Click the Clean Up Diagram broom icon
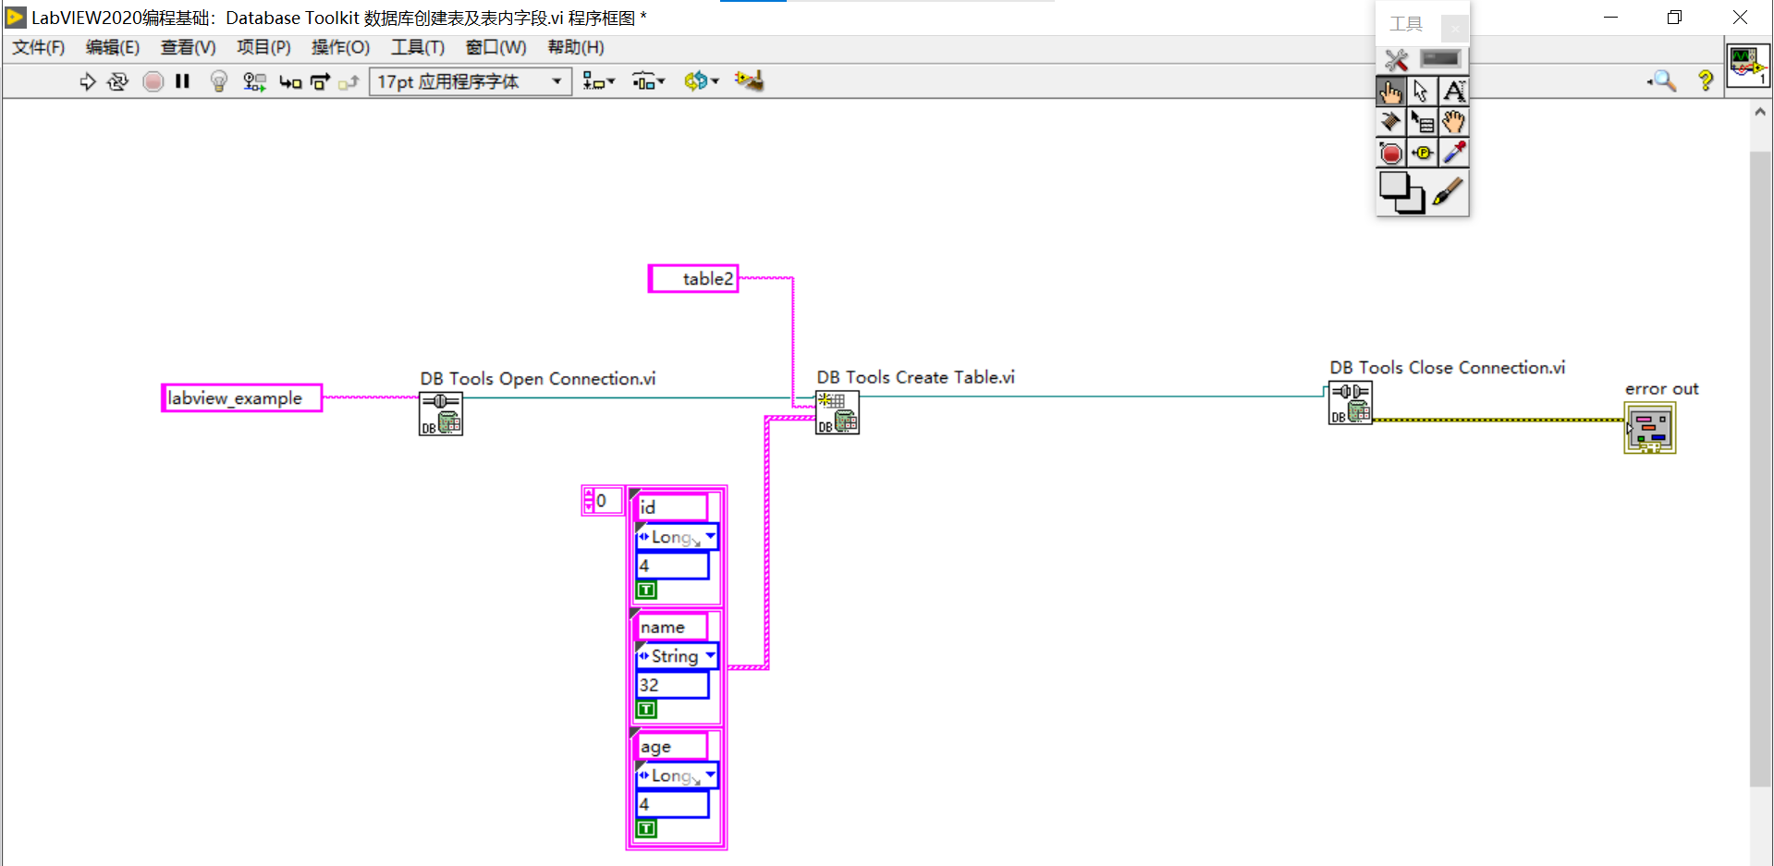 [749, 81]
